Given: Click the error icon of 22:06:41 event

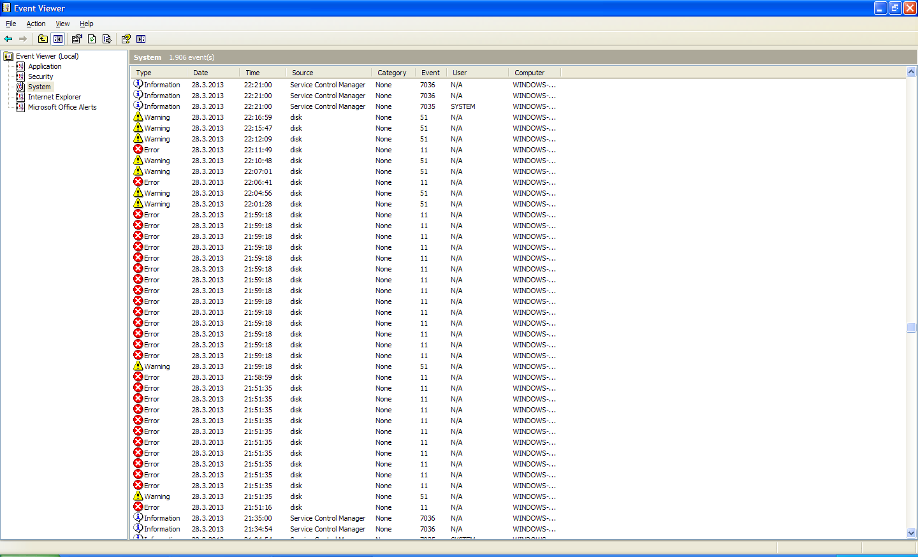Looking at the screenshot, I should pos(138,182).
